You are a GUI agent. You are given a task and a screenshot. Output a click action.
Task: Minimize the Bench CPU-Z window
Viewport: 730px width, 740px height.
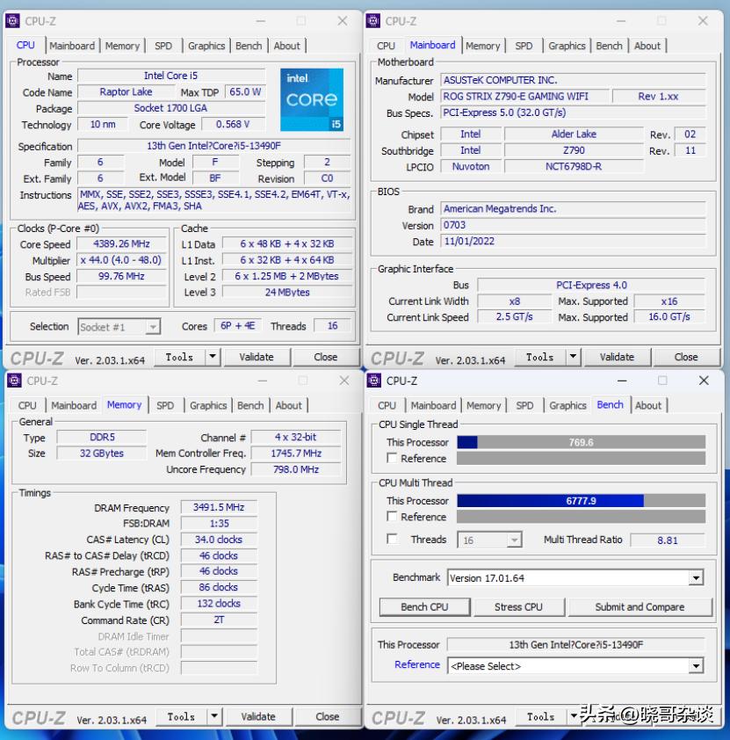click(x=622, y=381)
